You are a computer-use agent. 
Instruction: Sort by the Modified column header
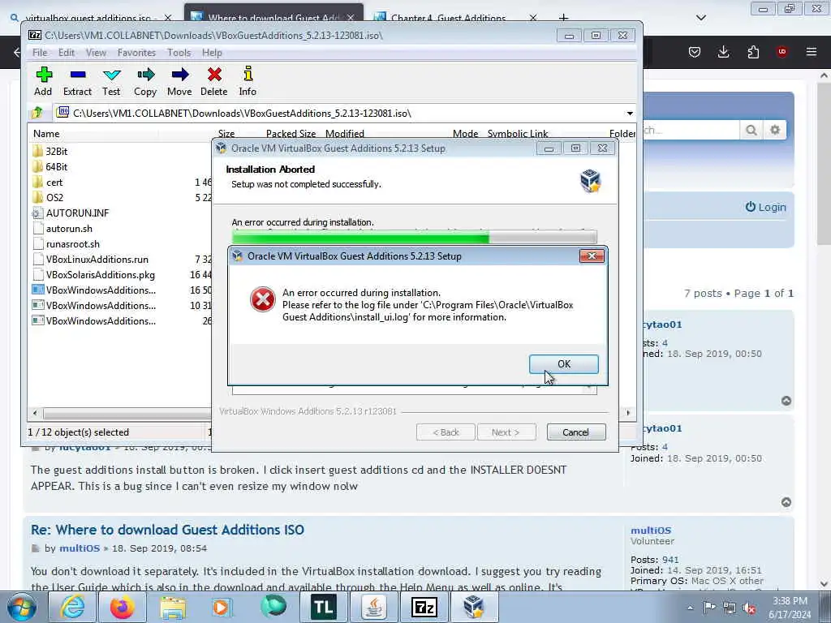coord(344,134)
